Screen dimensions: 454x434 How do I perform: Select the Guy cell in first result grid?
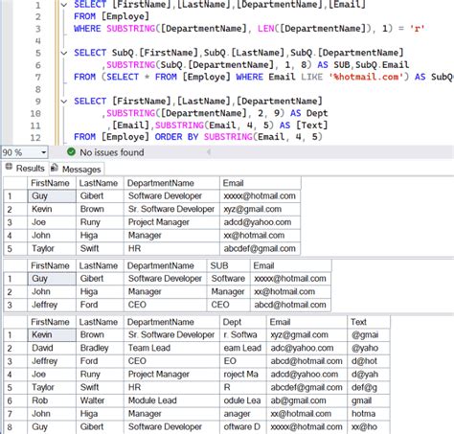[x=52, y=196]
